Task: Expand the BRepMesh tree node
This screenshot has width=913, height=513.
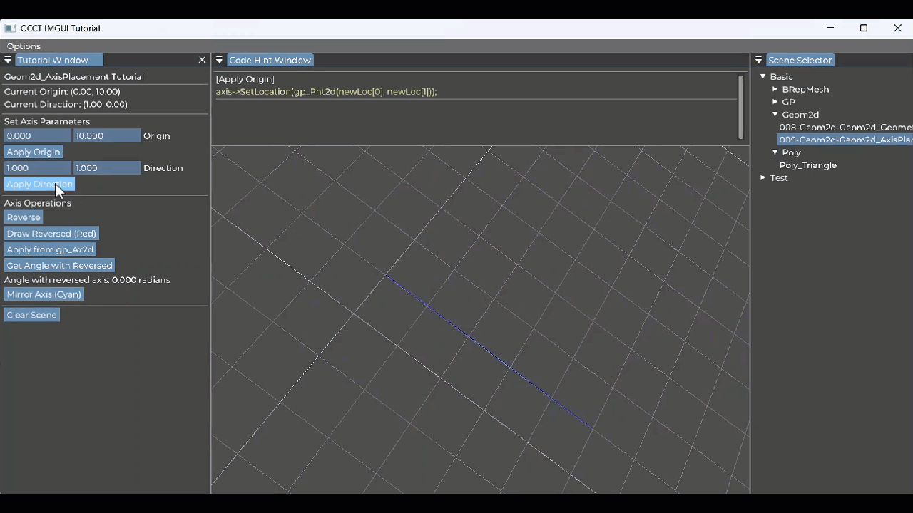Action: pos(775,89)
